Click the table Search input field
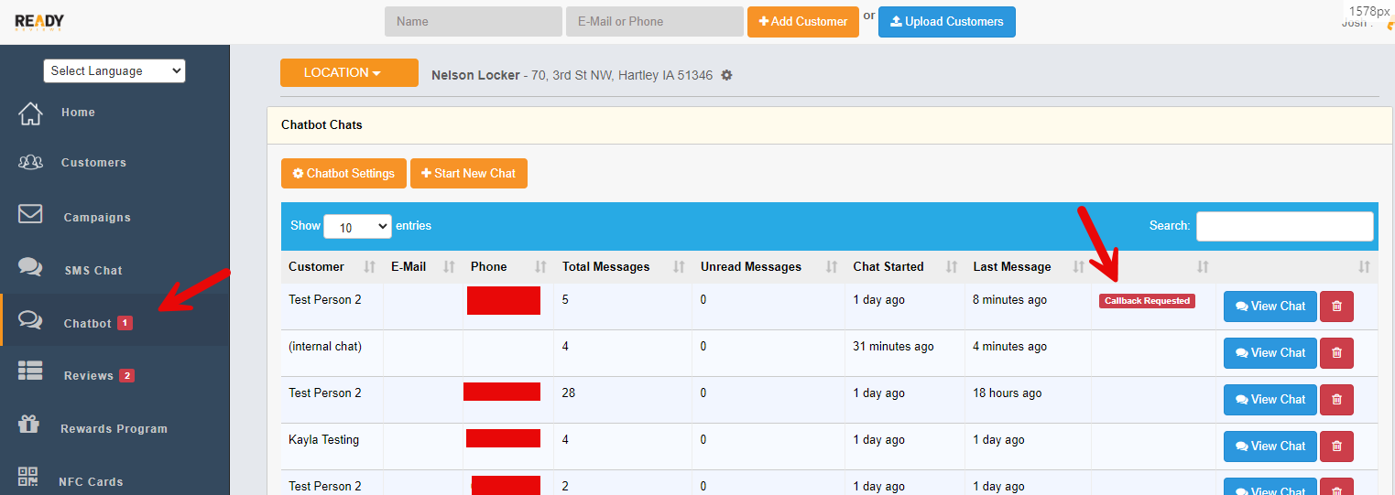Screen dimensions: 1395x495 1284,226
